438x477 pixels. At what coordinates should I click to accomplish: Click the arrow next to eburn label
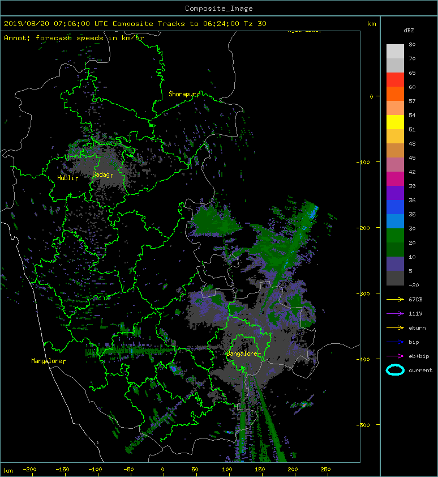coord(395,327)
